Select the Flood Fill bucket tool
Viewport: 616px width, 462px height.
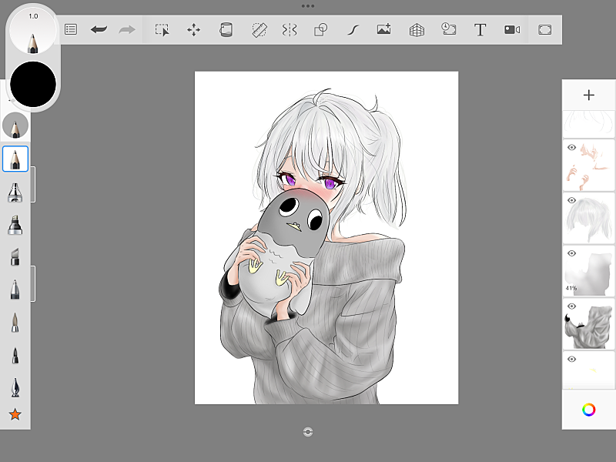226,30
